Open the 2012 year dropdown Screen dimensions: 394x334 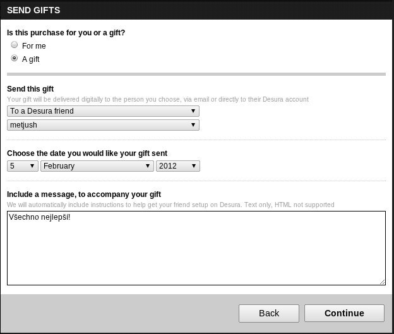(x=177, y=166)
